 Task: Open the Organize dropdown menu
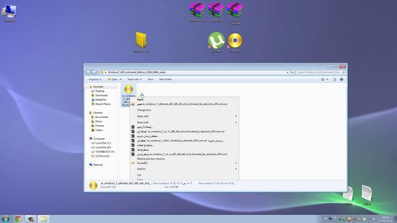pyautogui.click(x=95, y=79)
